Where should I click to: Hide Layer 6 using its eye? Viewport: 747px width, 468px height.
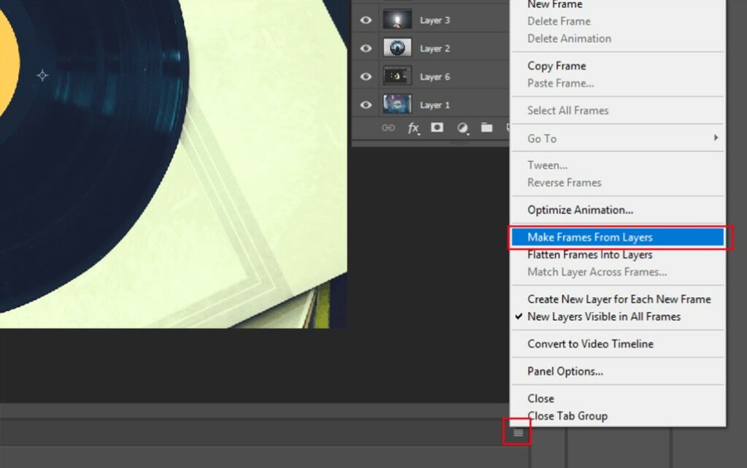click(365, 77)
